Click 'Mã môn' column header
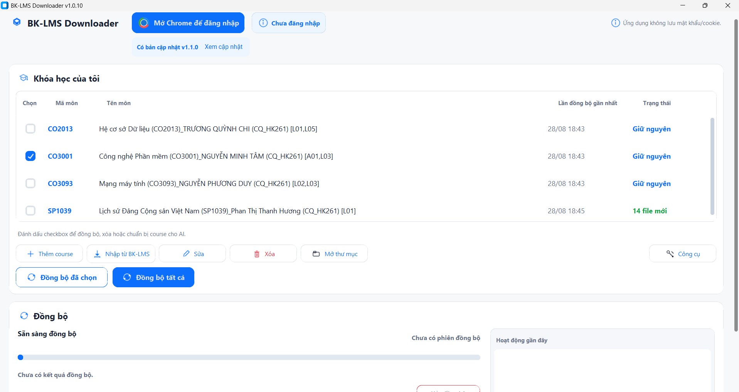Screen dimensions: 739x392 (67, 103)
